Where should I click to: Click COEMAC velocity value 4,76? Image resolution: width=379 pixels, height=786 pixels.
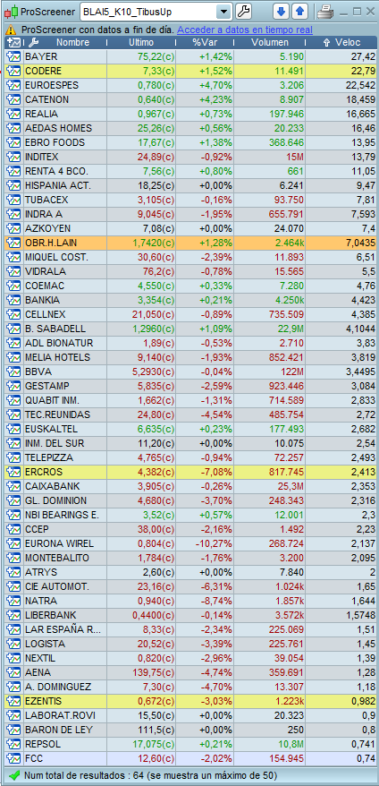click(365, 286)
